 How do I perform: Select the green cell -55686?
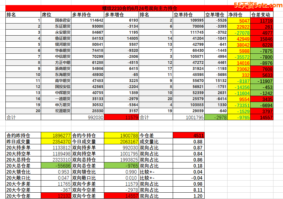pos(56,166)
